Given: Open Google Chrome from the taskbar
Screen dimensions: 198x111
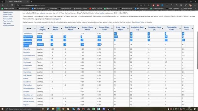Looking at the screenshot, I should [63, 109].
